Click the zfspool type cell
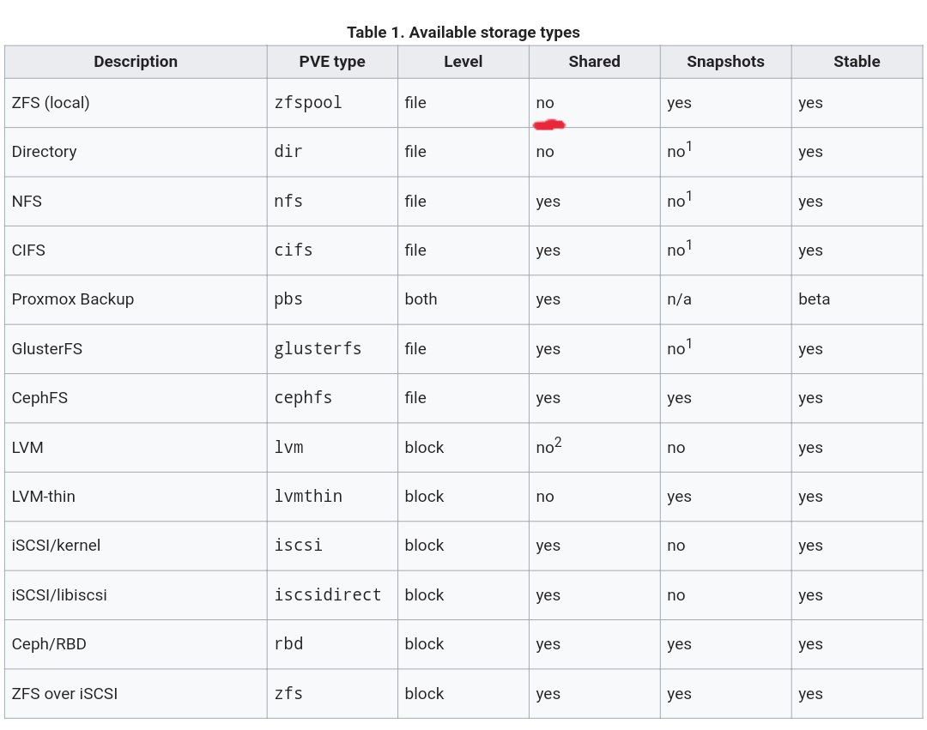 tap(332, 103)
